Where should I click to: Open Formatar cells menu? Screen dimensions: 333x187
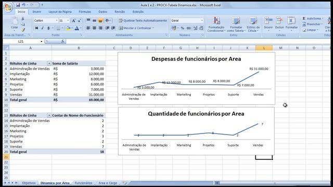pos(291,24)
